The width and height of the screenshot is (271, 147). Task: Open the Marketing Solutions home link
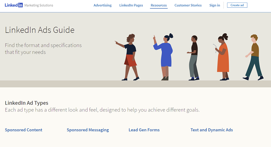click(39, 5)
